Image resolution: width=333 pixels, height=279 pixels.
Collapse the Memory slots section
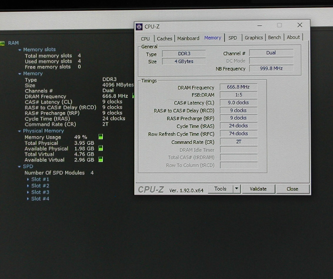pos(20,50)
